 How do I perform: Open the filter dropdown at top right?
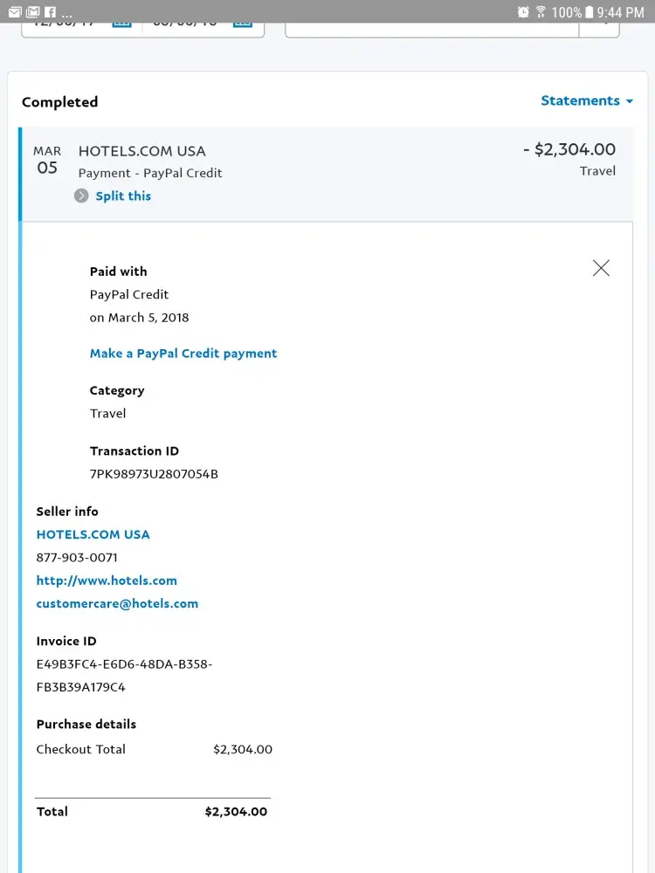600,24
